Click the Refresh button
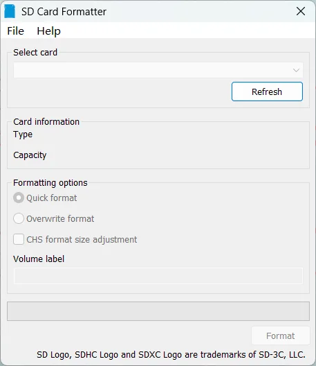Image resolution: width=316 pixels, height=366 pixels. 267,91
